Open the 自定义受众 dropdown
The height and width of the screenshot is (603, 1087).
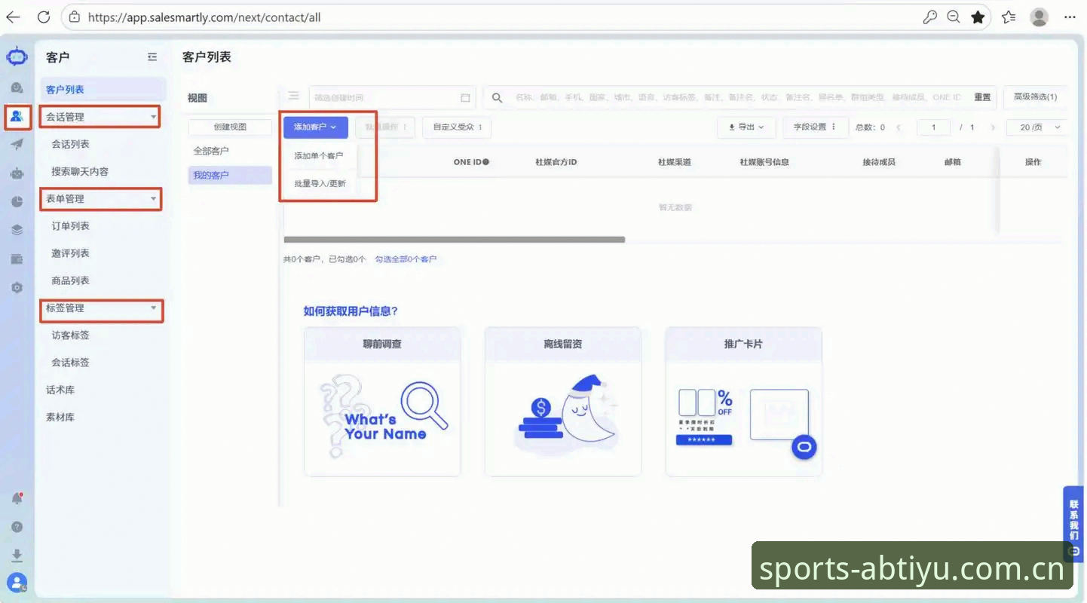pyautogui.click(x=457, y=127)
